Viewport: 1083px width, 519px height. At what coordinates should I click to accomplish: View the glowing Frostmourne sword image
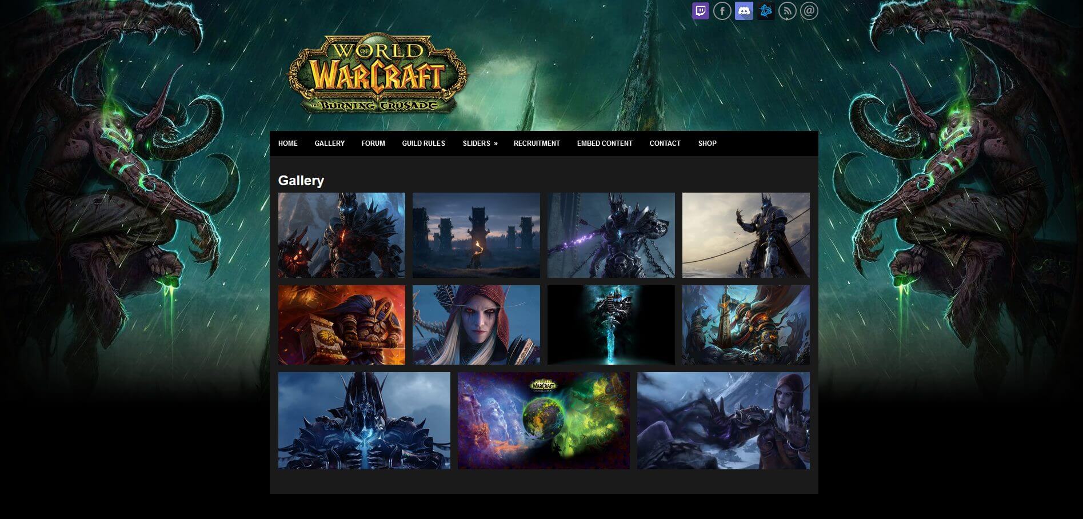point(611,324)
